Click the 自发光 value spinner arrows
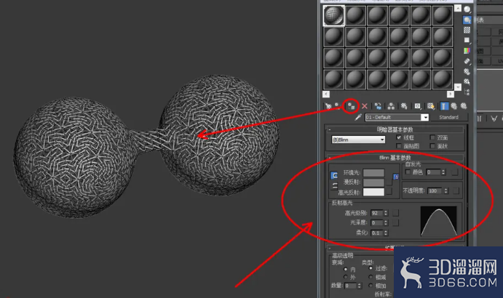Screen dimensions: 503x298 [x=443, y=172]
